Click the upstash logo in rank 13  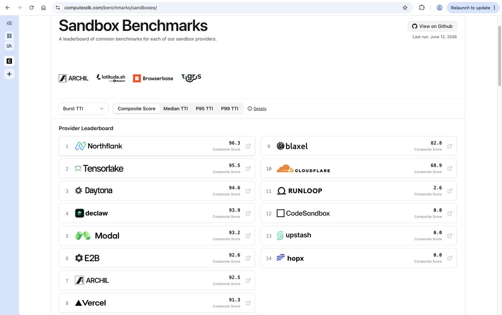click(x=294, y=236)
